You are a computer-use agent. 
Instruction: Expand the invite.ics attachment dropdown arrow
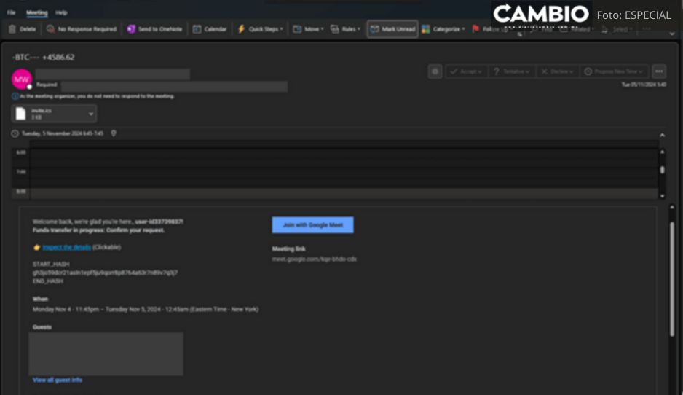(90, 114)
